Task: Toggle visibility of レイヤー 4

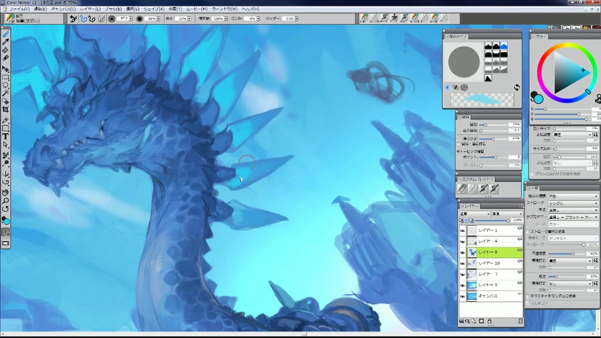Action: 462,241
